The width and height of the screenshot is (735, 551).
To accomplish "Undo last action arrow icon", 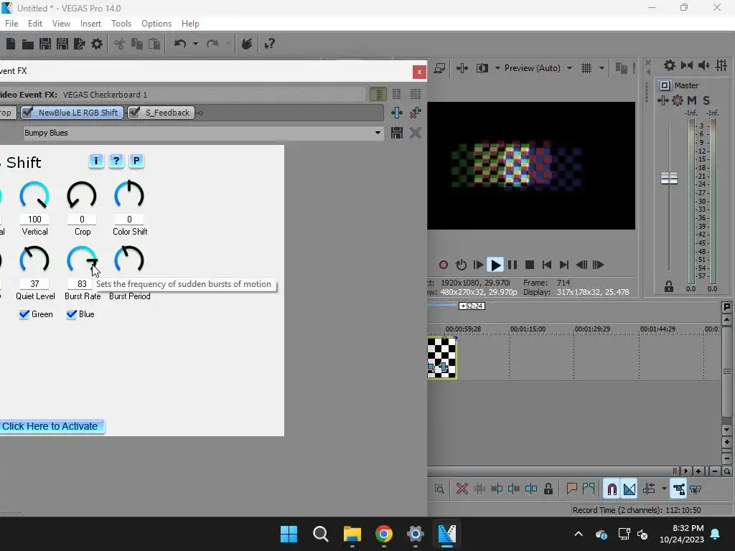I will coord(180,44).
